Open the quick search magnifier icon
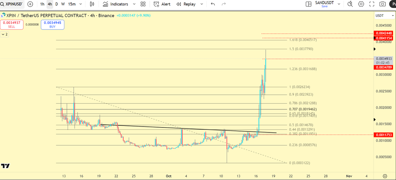This screenshot has height=180, width=396. coord(350,4)
